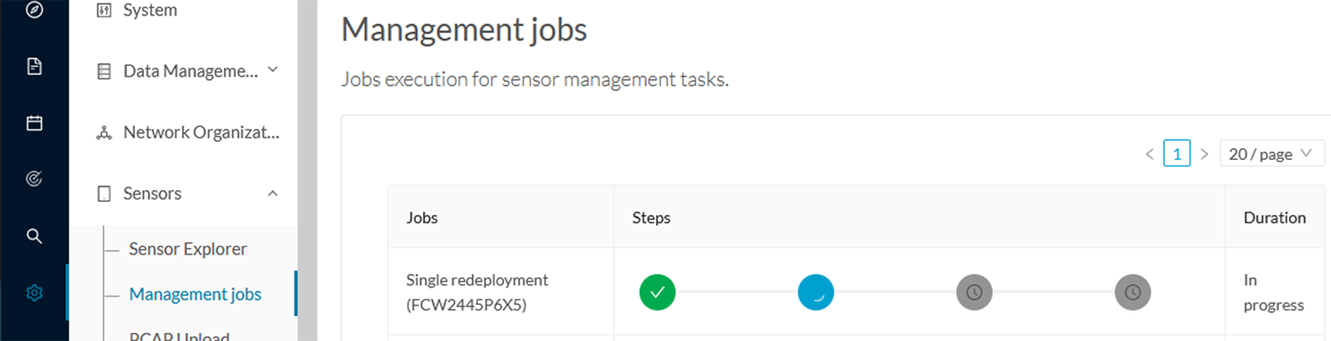The height and width of the screenshot is (341, 1331).
Task: Select the Admin gear icon
Action: 35,293
